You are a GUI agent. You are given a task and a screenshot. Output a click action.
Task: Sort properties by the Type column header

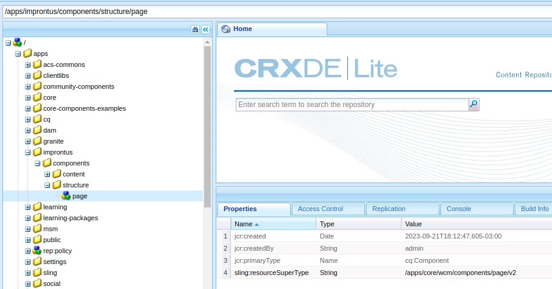tap(358, 224)
